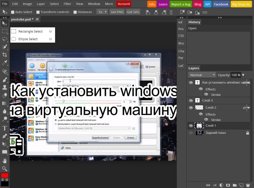Select the Crop tool
This screenshot has height=188, width=254.
coord(5,55)
